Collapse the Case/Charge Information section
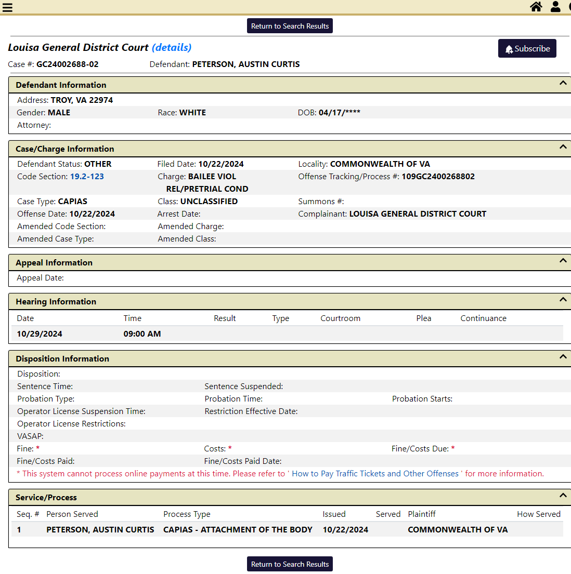The height and width of the screenshot is (574, 571). (563, 147)
